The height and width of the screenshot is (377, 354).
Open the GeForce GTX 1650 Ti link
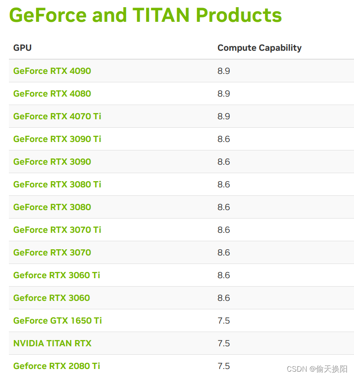57,320
